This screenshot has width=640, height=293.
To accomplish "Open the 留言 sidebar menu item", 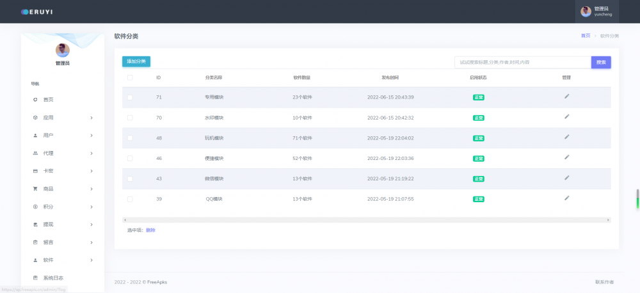I will 48,242.
